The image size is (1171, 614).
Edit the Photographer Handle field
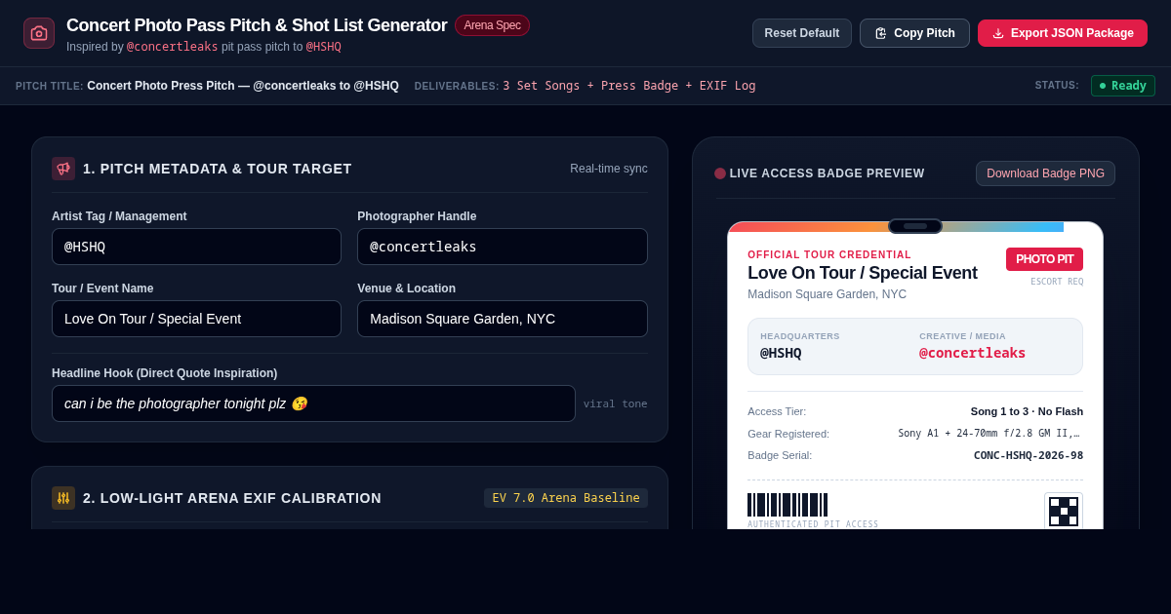point(503,247)
